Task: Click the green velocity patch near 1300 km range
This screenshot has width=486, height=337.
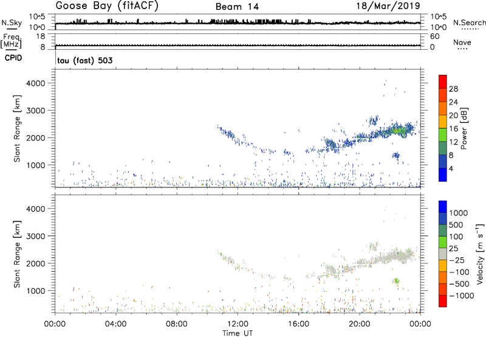Action: point(396,281)
